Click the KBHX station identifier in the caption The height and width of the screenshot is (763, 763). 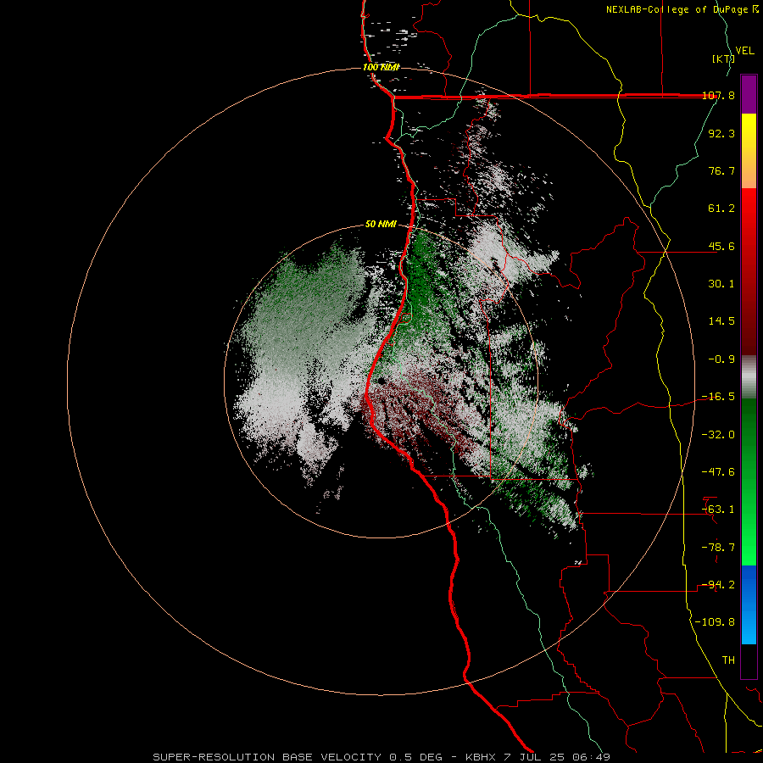click(x=482, y=757)
